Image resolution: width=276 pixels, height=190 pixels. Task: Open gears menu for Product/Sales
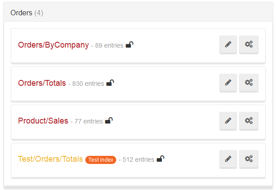pos(249,121)
